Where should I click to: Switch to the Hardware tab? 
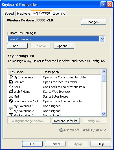23,14
